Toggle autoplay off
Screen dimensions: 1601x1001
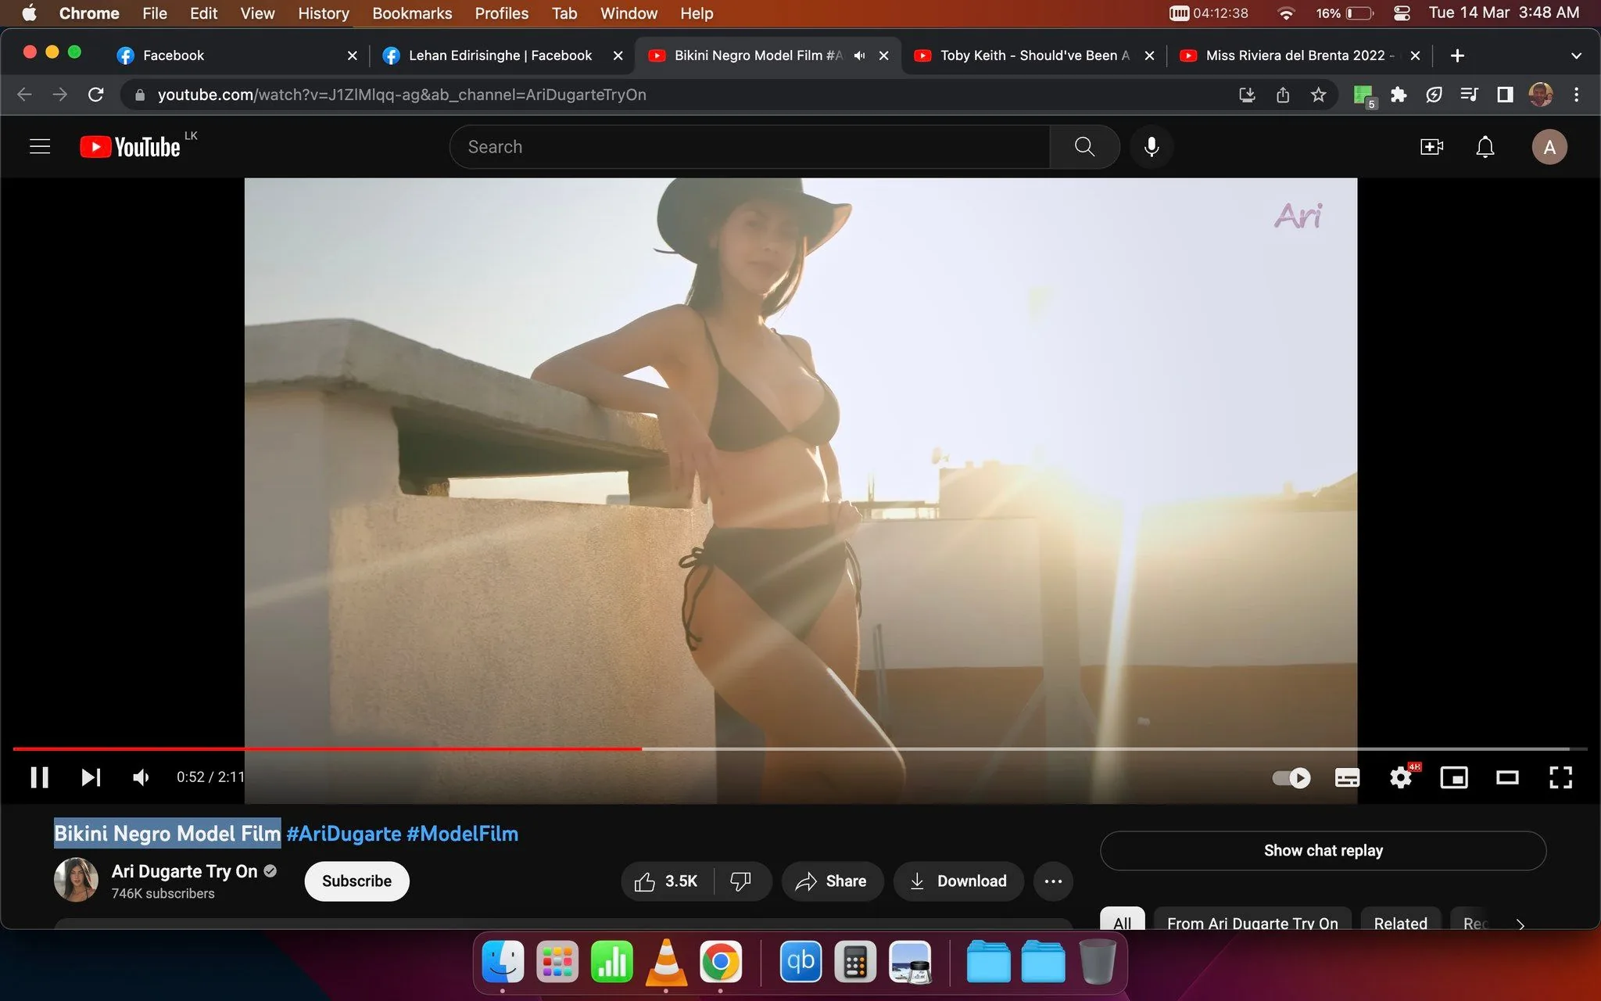pos(1291,777)
